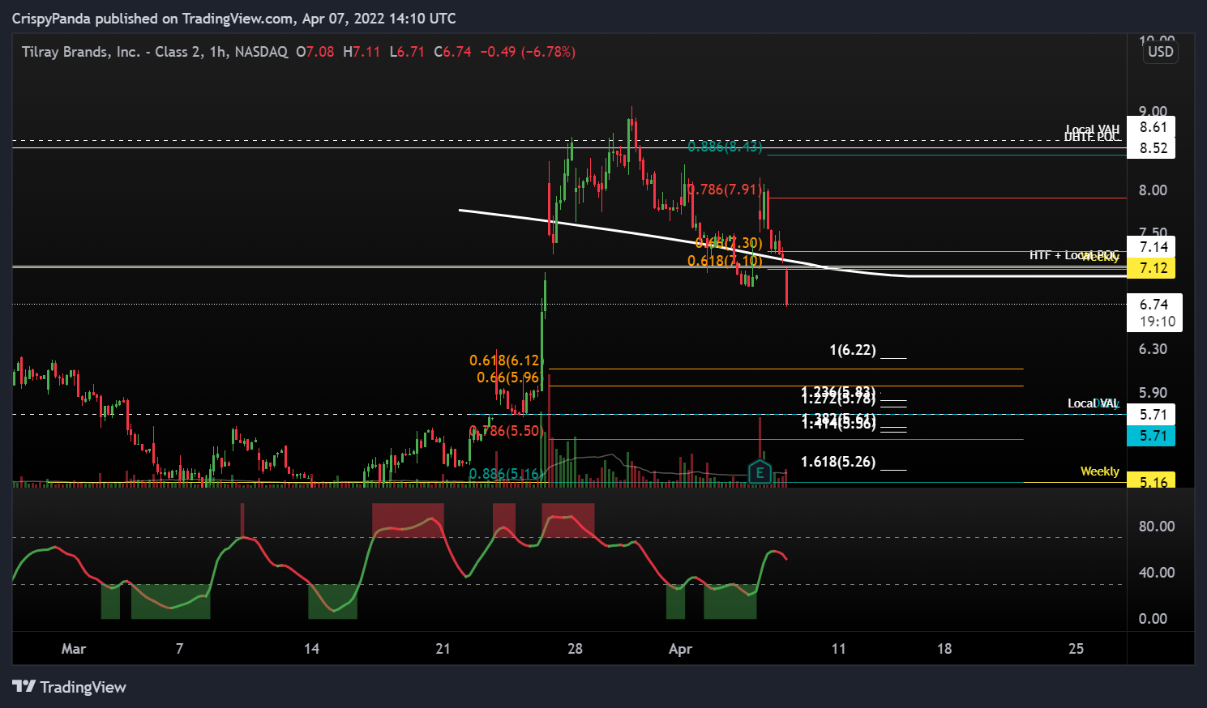Click the yellow 'Weekly' label near 5.16
Image resolution: width=1207 pixels, height=708 pixels.
pos(1099,471)
